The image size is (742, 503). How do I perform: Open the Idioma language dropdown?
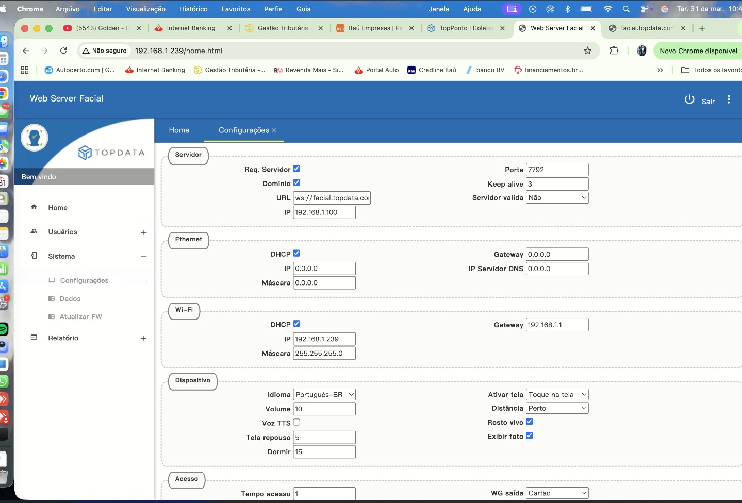tap(324, 395)
